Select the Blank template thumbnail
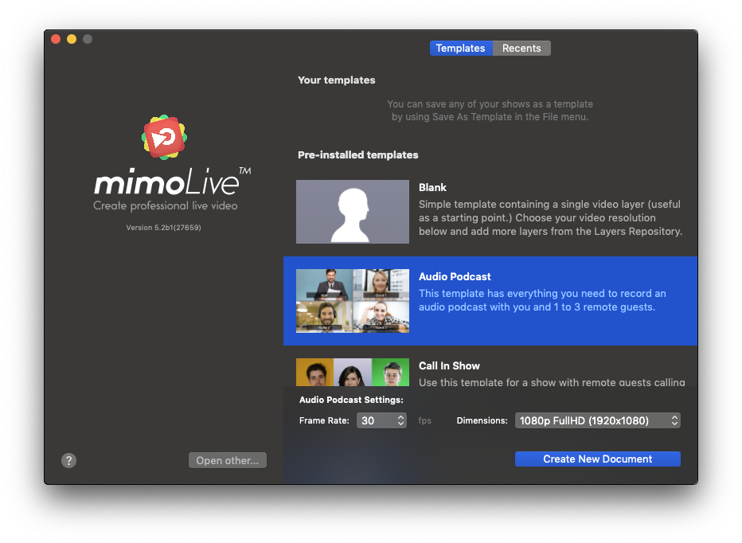Viewport: 742px width, 543px height. (353, 212)
